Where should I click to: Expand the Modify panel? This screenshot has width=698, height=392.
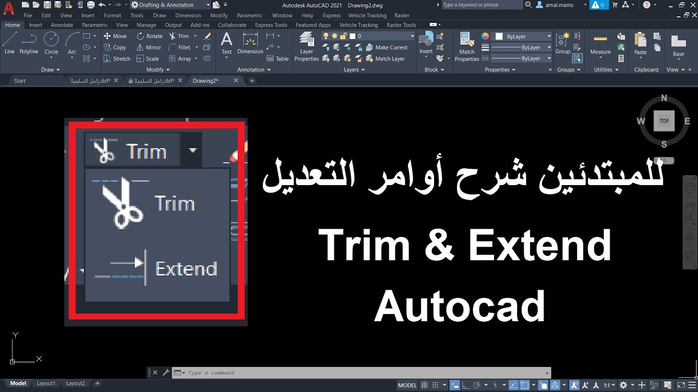pos(158,70)
